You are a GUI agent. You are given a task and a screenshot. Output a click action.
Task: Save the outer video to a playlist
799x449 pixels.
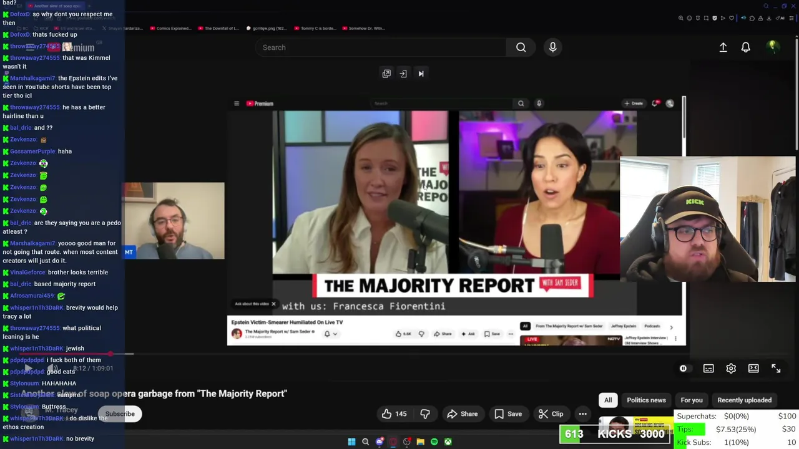508,413
